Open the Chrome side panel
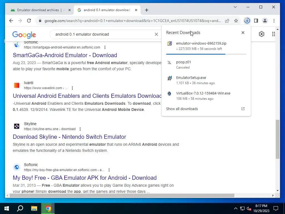Image resolution: width=285 pixels, height=214 pixels. pos(256,21)
